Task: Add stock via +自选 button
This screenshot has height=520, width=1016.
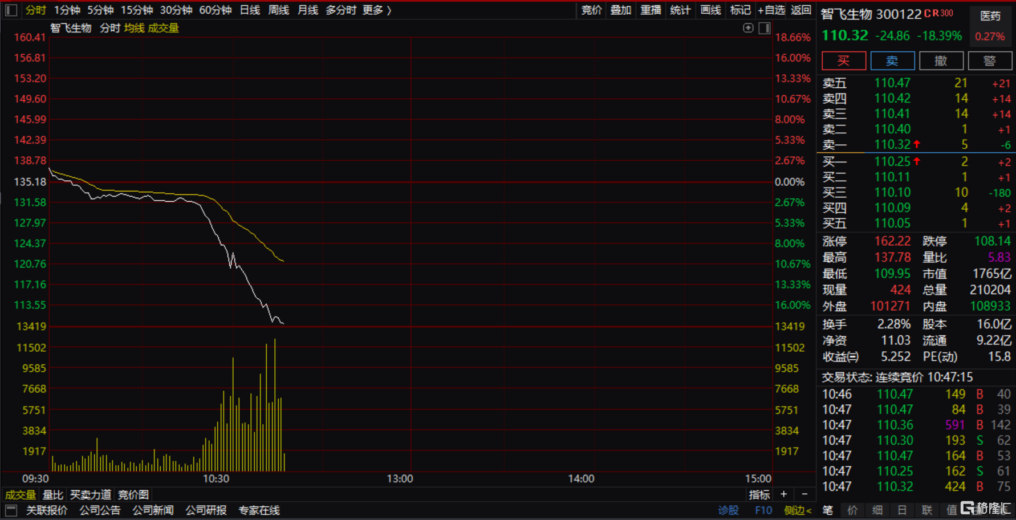Action: coord(771,10)
